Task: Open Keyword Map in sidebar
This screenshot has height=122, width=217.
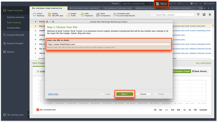Action: pyautogui.click(x=13, y=28)
